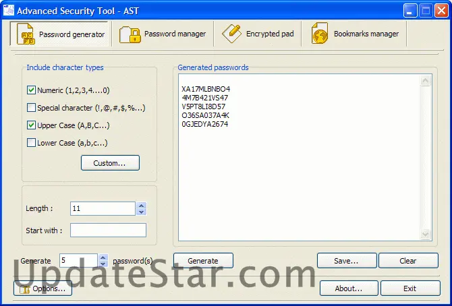The width and height of the screenshot is (452, 306).
Task: Open the Password manager tab
Action: 163,34
